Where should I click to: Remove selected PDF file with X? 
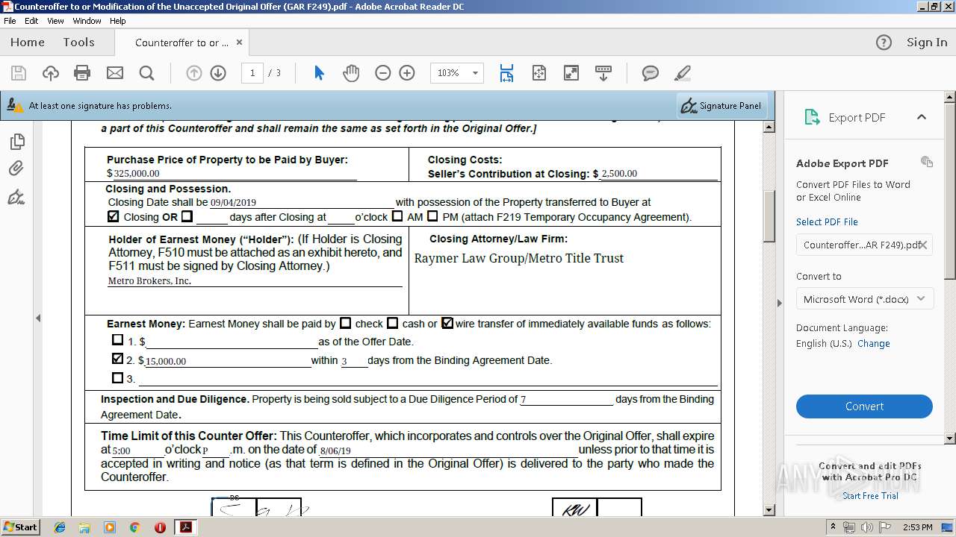click(x=923, y=245)
